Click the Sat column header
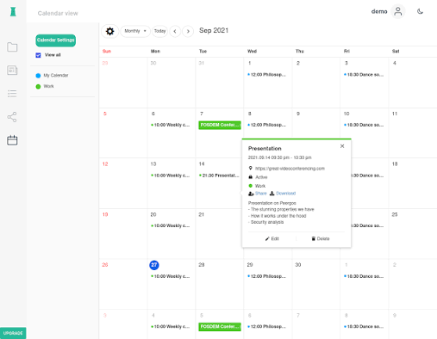The width and height of the screenshot is (437, 339). 396,52
